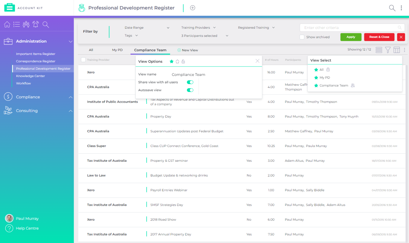
Task: Open the Tags filter dropdown
Action: pos(131,36)
